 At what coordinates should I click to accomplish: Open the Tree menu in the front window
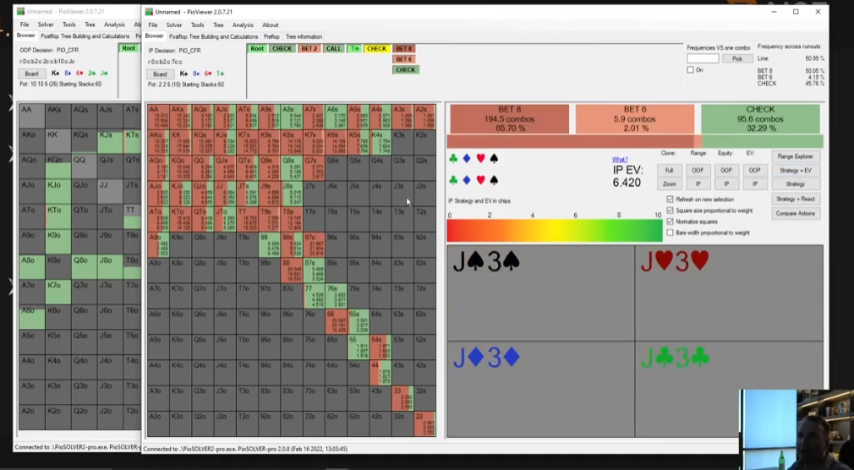(x=218, y=25)
